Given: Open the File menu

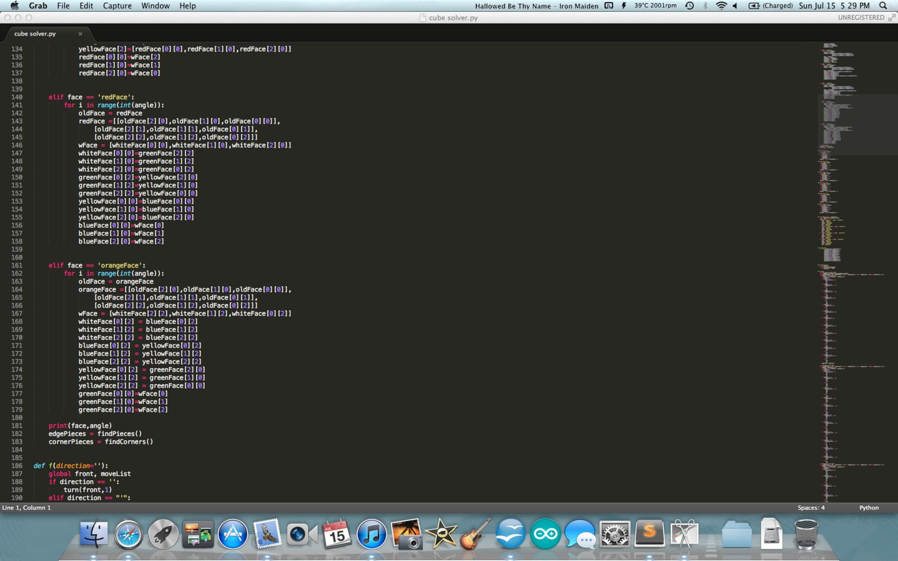Looking at the screenshot, I should click(63, 6).
